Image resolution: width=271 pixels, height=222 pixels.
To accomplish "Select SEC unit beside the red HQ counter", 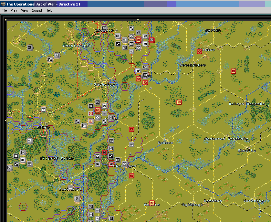I will point(84,125).
